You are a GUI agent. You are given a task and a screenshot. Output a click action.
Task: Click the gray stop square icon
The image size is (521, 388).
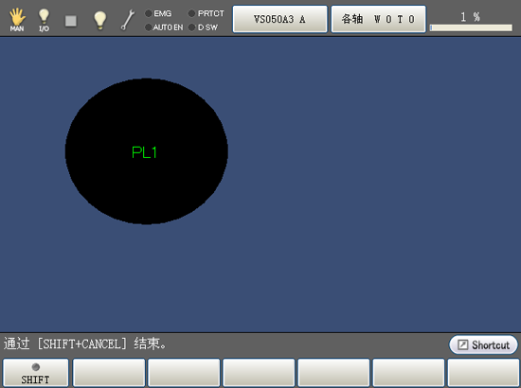pyautogui.click(x=71, y=21)
